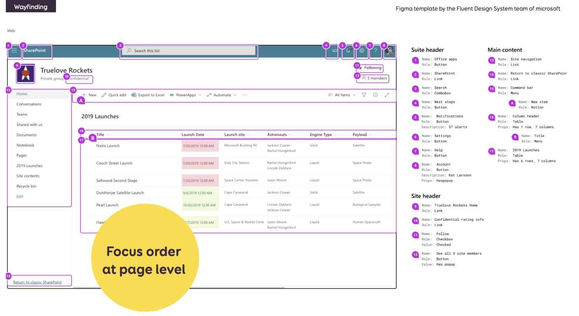The image size is (579, 316).
Task: Select Conversations in the site navigation
Action: click(x=29, y=104)
